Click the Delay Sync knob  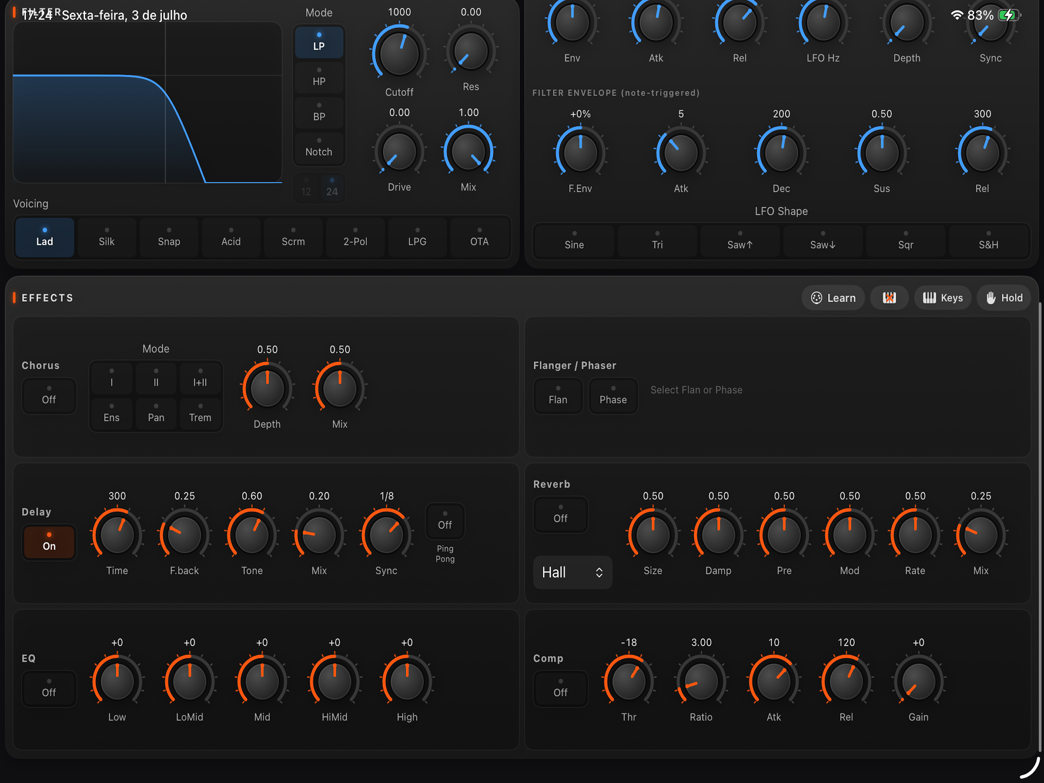[x=387, y=535]
